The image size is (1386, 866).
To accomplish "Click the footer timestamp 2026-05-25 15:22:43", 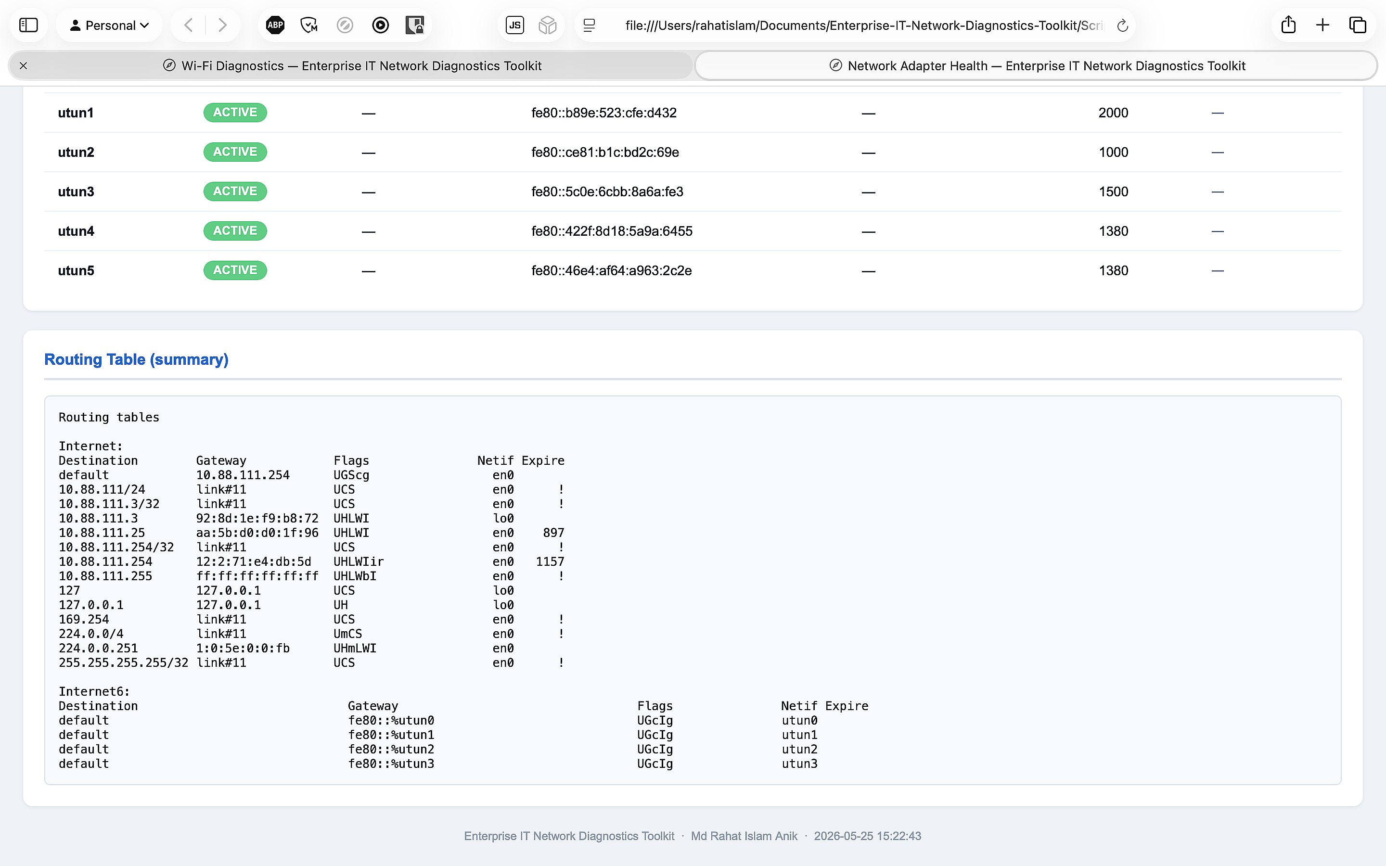I will 867,836.
